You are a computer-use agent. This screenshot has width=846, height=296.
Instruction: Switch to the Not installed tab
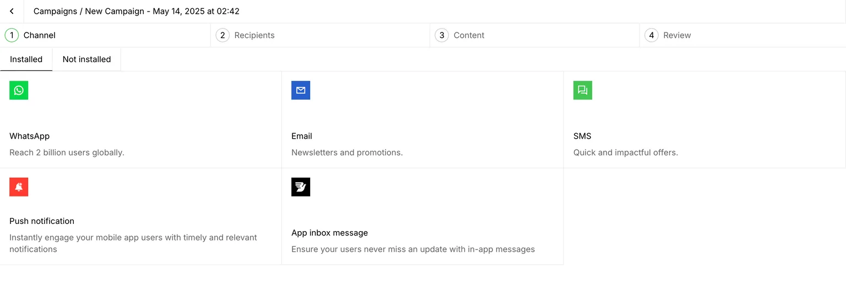(x=86, y=59)
